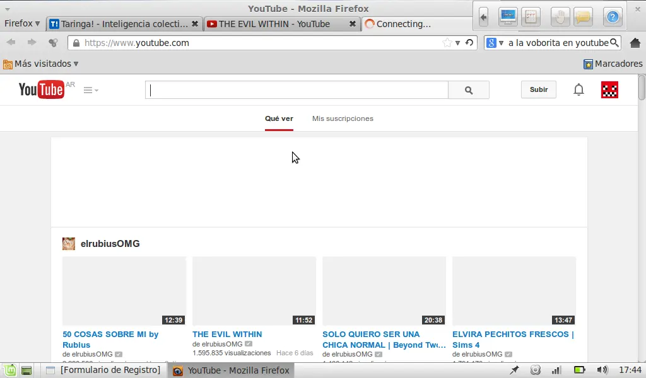The width and height of the screenshot is (646, 378).
Task: Open the checkered account avatar menu
Action: click(x=609, y=89)
